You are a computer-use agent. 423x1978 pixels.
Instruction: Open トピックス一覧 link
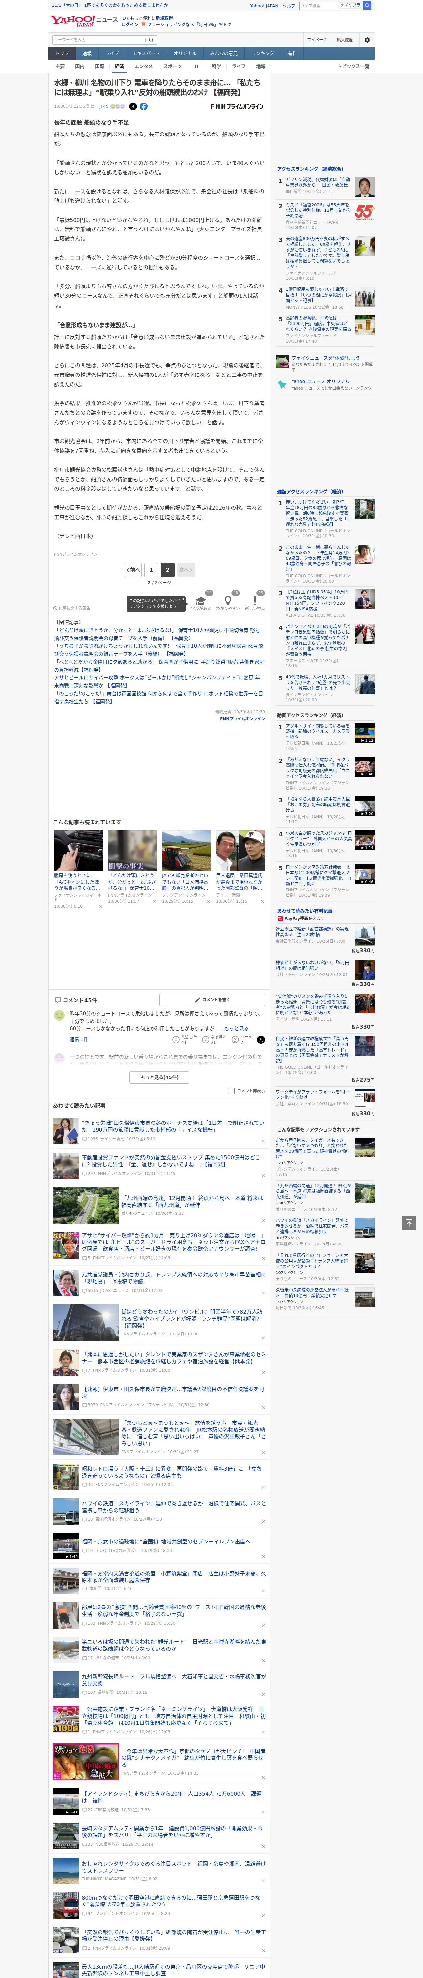tap(353, 66)
